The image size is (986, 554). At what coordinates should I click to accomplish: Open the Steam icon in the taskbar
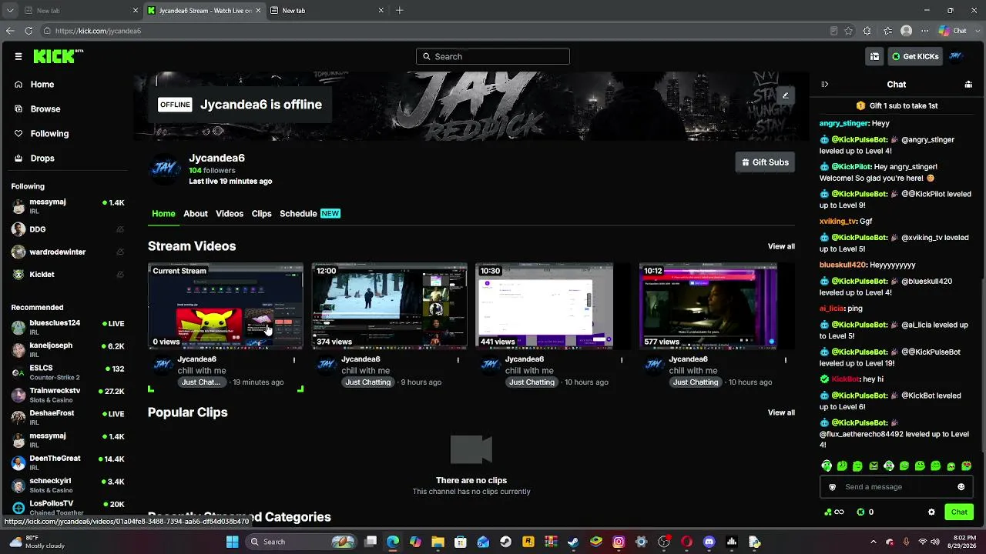(x=573, y=542)
